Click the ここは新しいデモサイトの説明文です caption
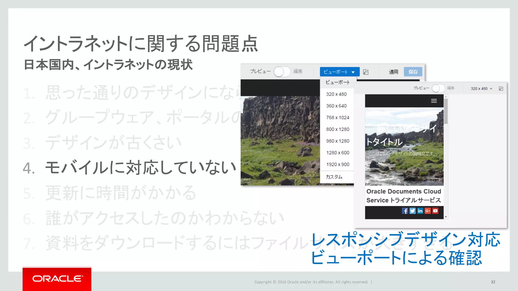518x291 pixels. point(402,154)
